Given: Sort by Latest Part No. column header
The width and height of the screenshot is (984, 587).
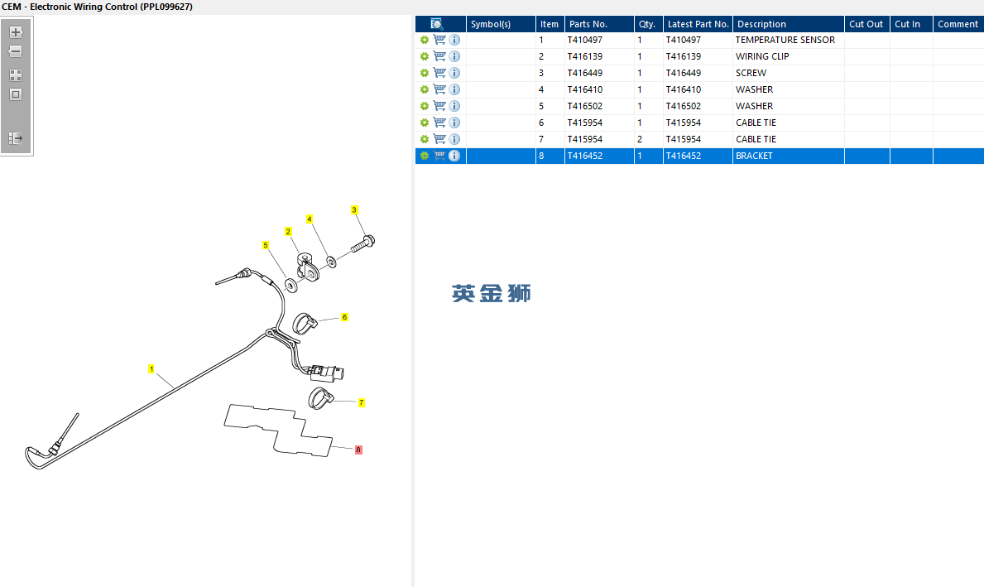Looking at the screenshot, I should (x=698, y=24).
